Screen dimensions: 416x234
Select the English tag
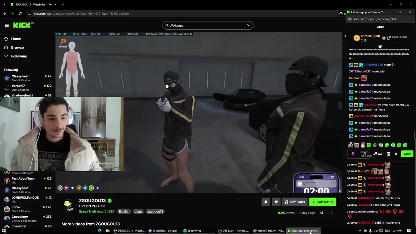coord(124,211)
